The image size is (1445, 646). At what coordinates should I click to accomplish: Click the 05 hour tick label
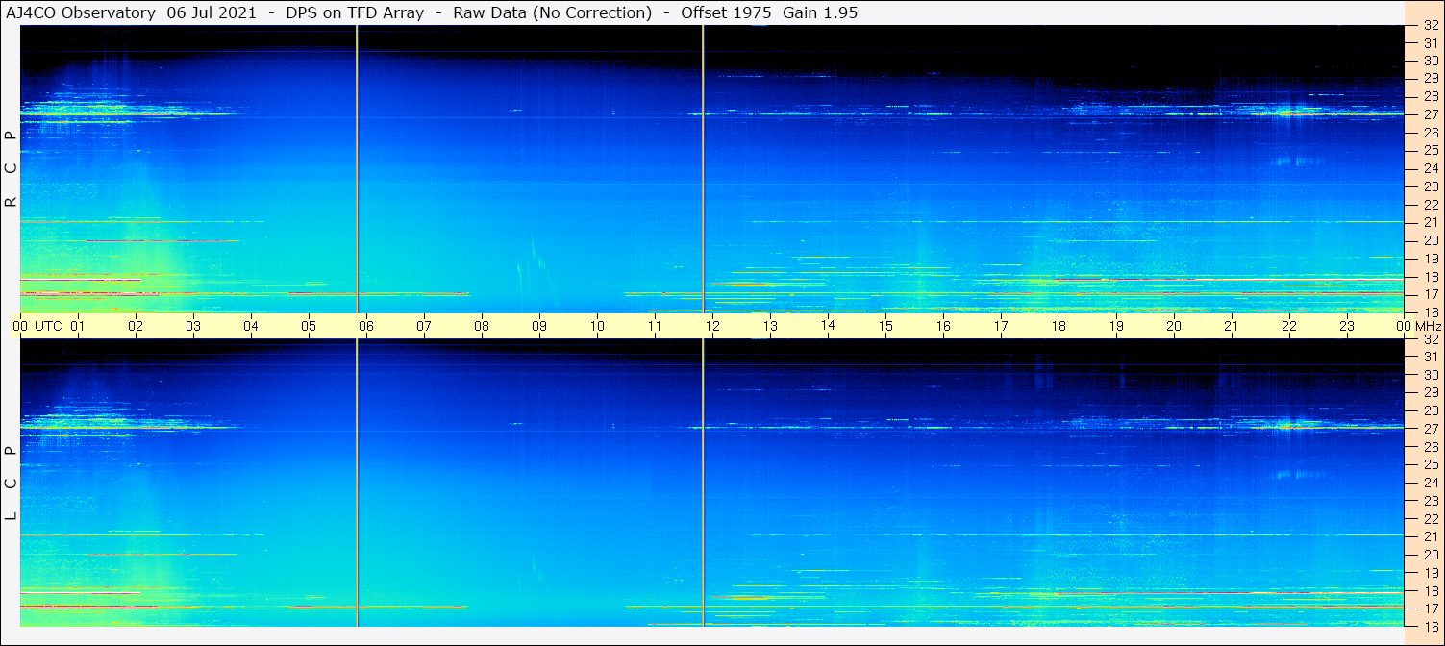(309, 326)
